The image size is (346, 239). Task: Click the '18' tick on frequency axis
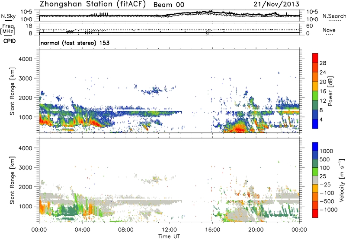point(29,25)
